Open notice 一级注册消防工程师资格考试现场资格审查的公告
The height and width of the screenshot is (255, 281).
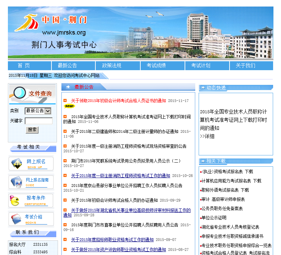click(x=129, y=146)
